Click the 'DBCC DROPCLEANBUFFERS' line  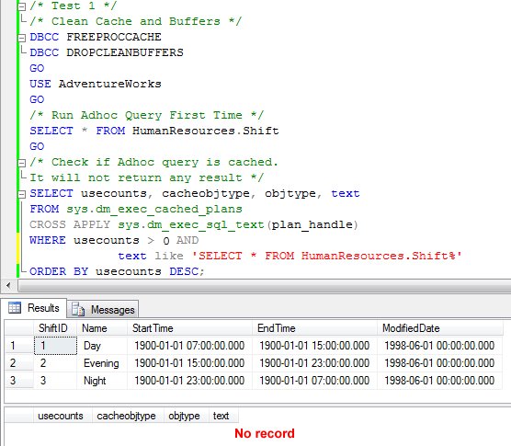click(x=107, y=52)
